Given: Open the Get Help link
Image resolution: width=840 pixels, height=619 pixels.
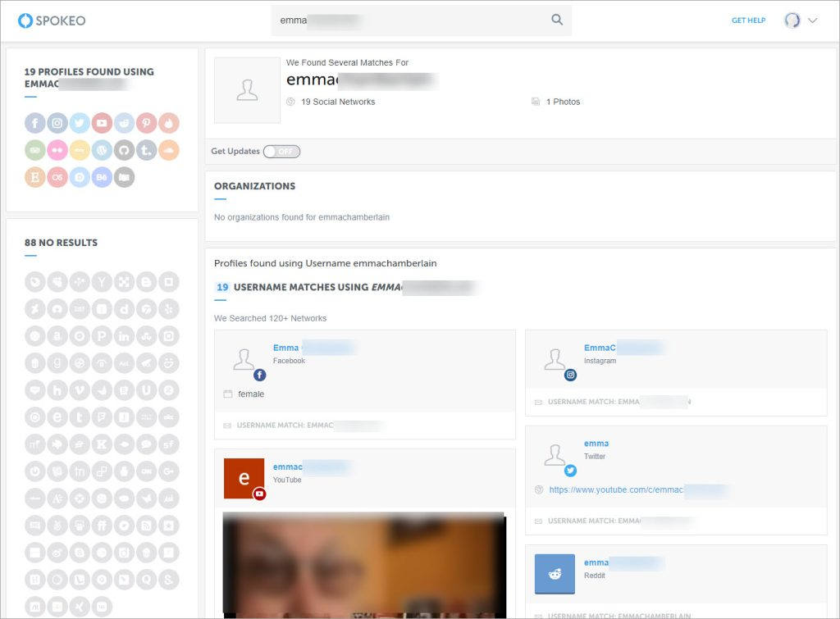Looking at the screenshot, I should [x=748, y=20].
